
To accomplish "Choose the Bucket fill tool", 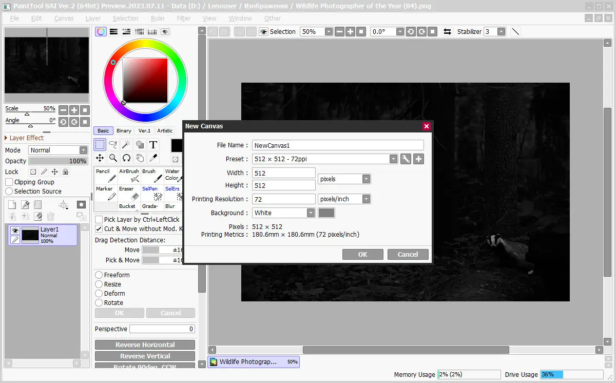I will (129, 206).
